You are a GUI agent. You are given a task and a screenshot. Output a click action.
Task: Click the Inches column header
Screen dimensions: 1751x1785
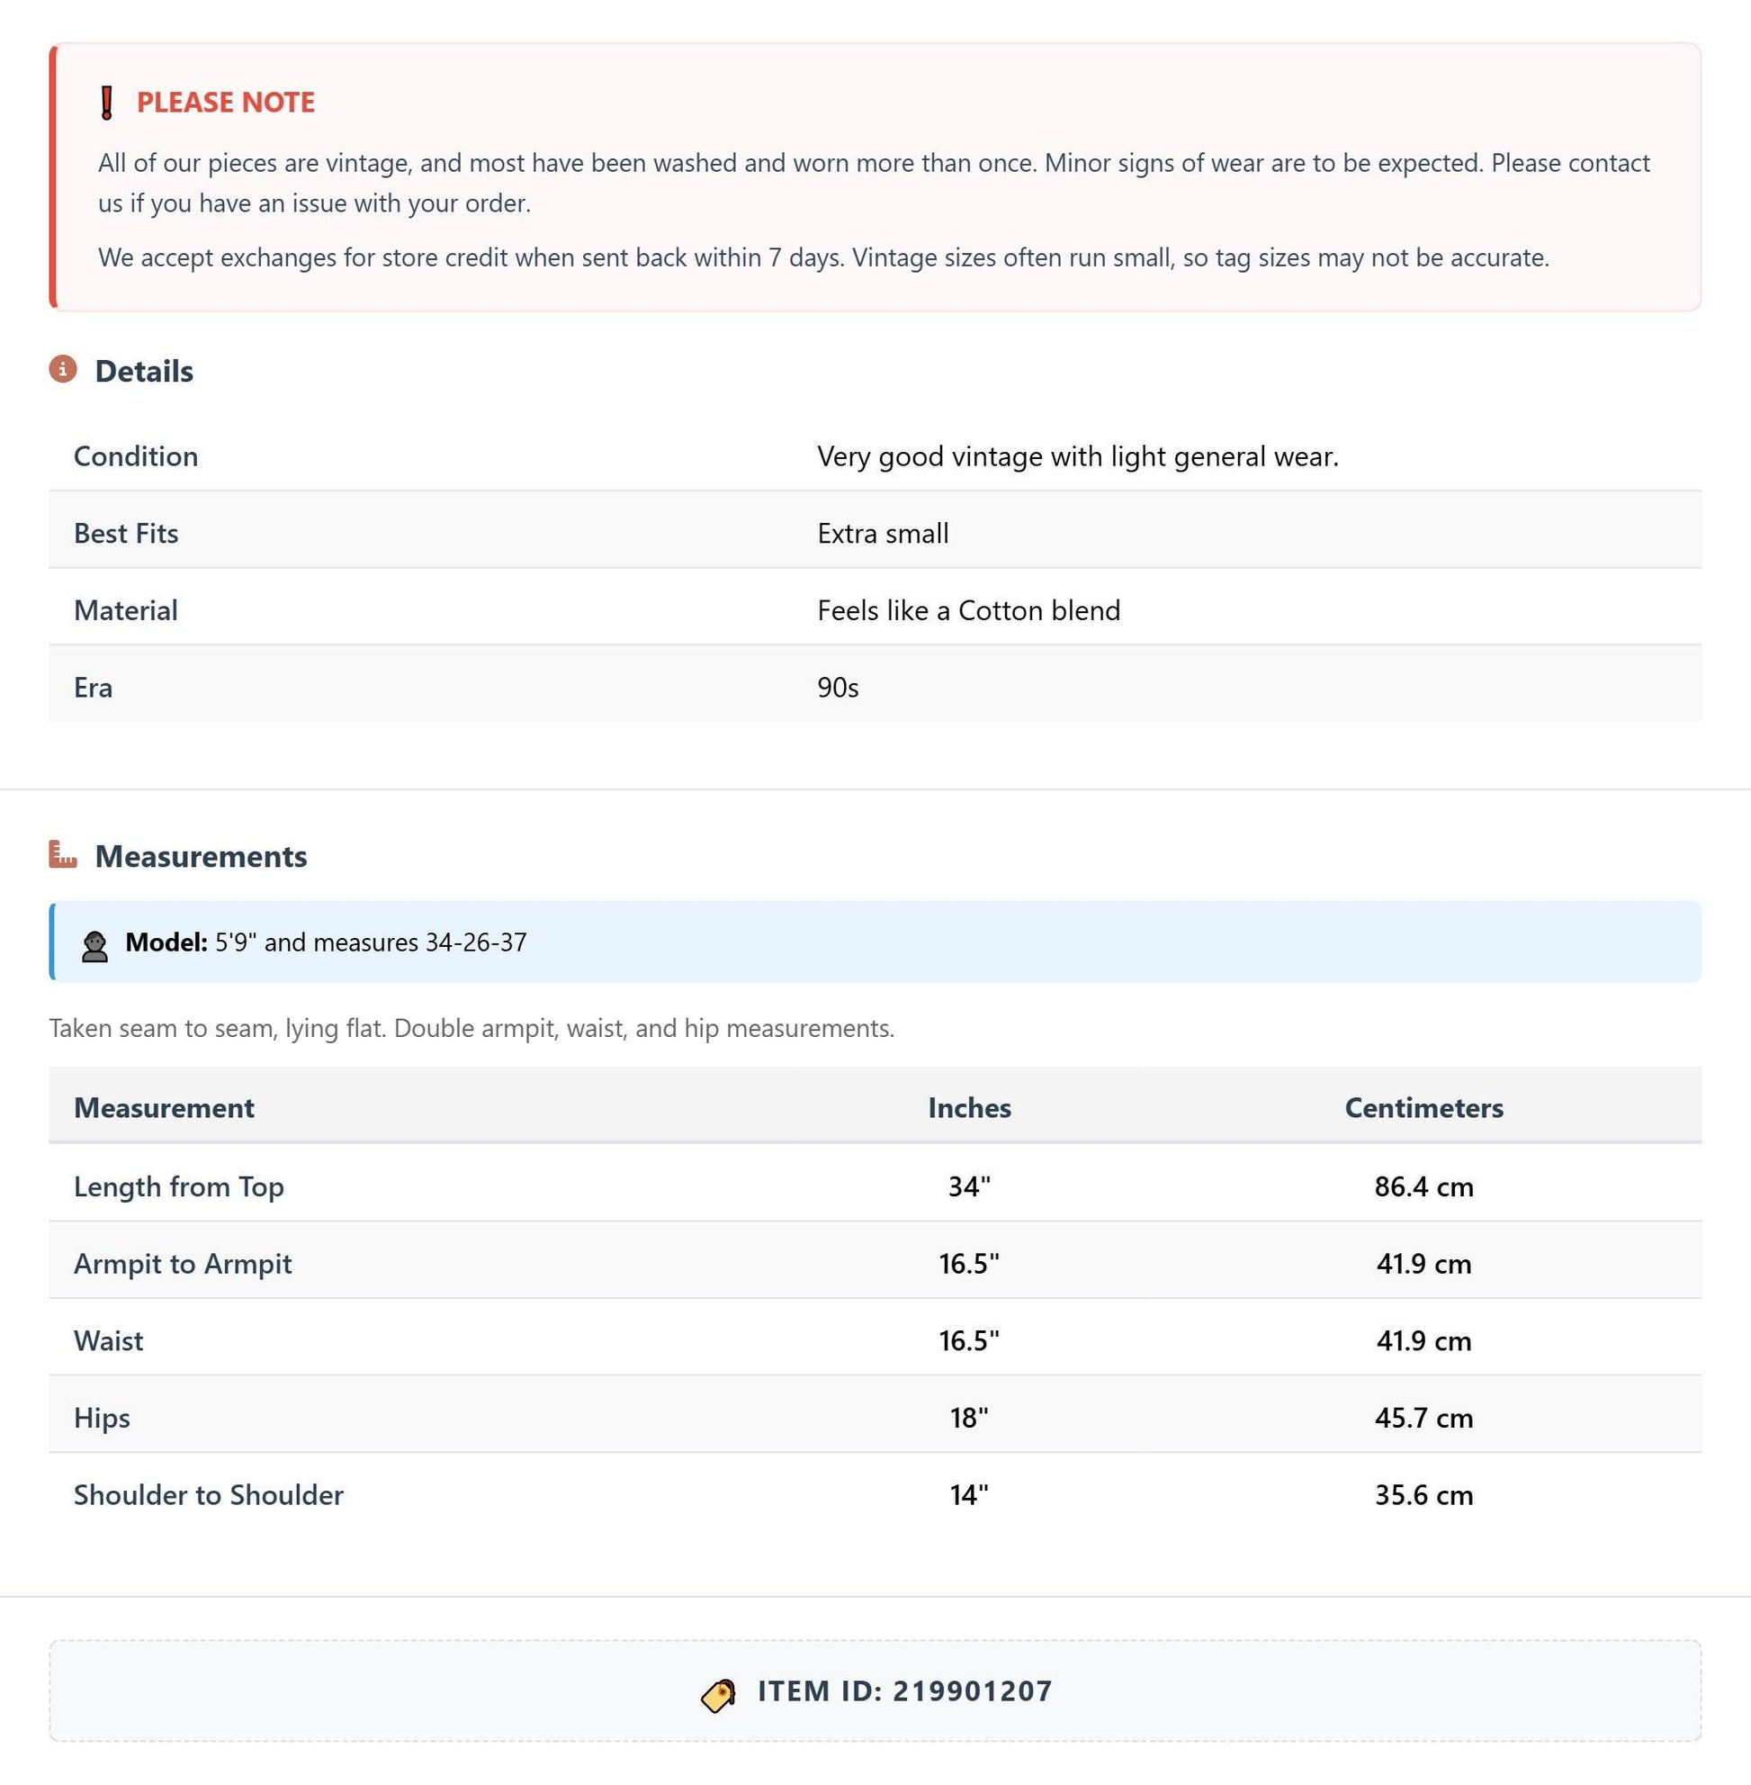point(969,1107)
